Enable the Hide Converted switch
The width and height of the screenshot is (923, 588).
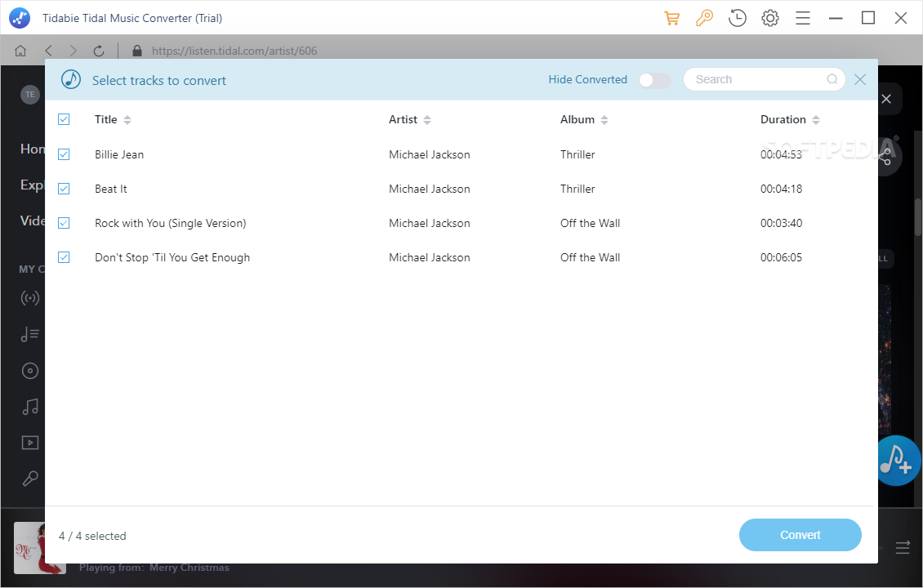coord(654,80)
